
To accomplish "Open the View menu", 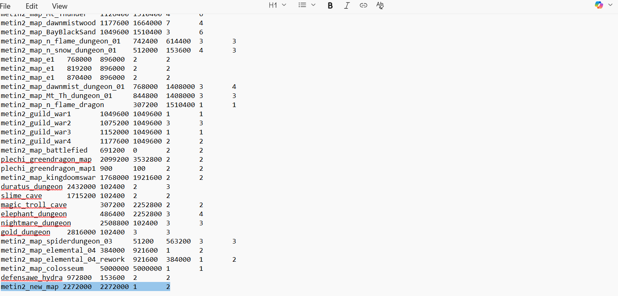I will tap(60, 6).
